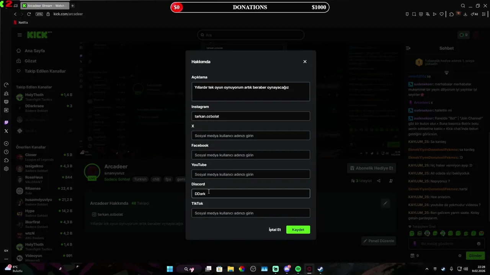This screenshot has height=275, width=490.
Task: Click the Bir mesaj gönderin chat field
Action: (446, 244)
